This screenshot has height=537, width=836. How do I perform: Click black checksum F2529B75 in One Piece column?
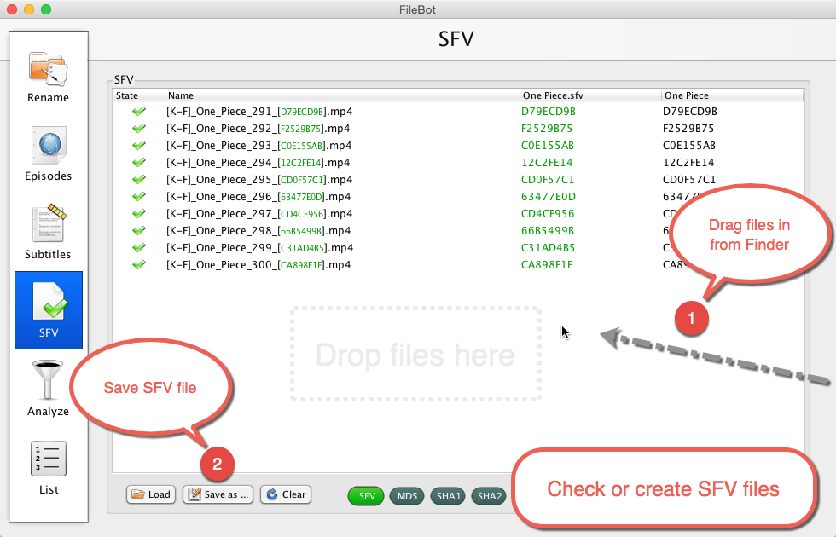coord(688,129)
